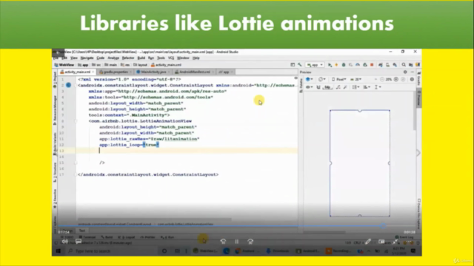This screenshot has height=266, width=474.
Task: Open the Pack dropdown in Preview toolbar
Action: pyautogui.click(x=355, y=87)
